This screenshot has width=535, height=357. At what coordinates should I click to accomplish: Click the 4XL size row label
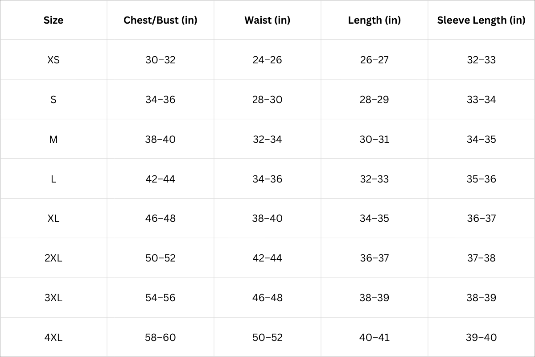[53, 337]
